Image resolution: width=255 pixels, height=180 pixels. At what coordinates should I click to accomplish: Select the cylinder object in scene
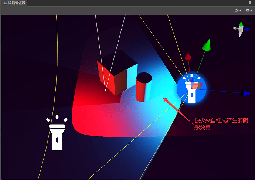[x=144, y=87]
